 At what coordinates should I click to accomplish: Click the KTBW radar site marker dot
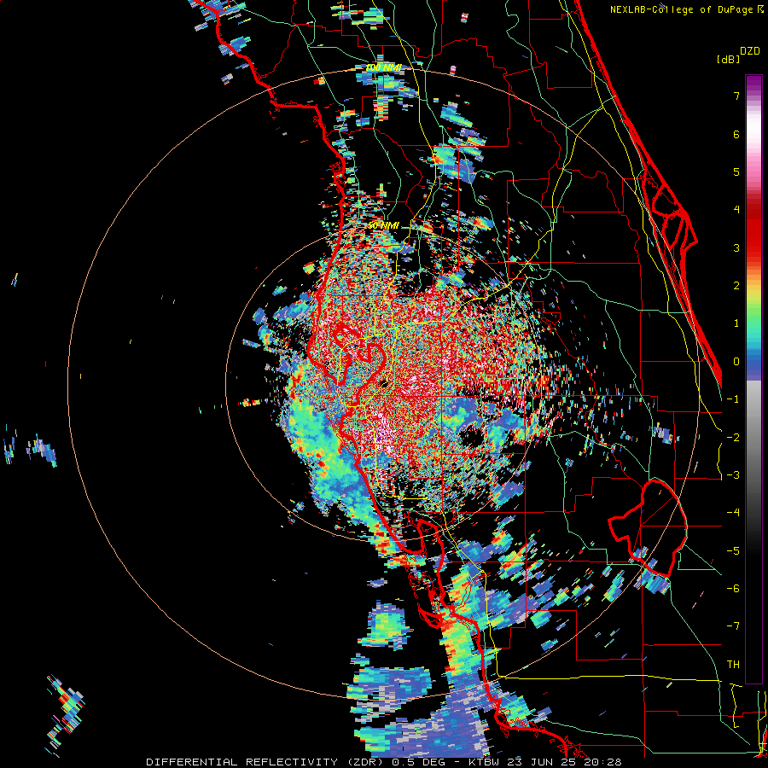tap(385, 383)
